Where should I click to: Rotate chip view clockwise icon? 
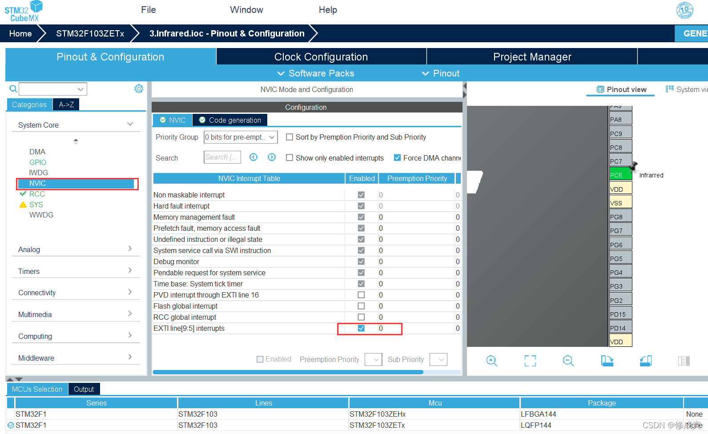[x=607, y=361]
